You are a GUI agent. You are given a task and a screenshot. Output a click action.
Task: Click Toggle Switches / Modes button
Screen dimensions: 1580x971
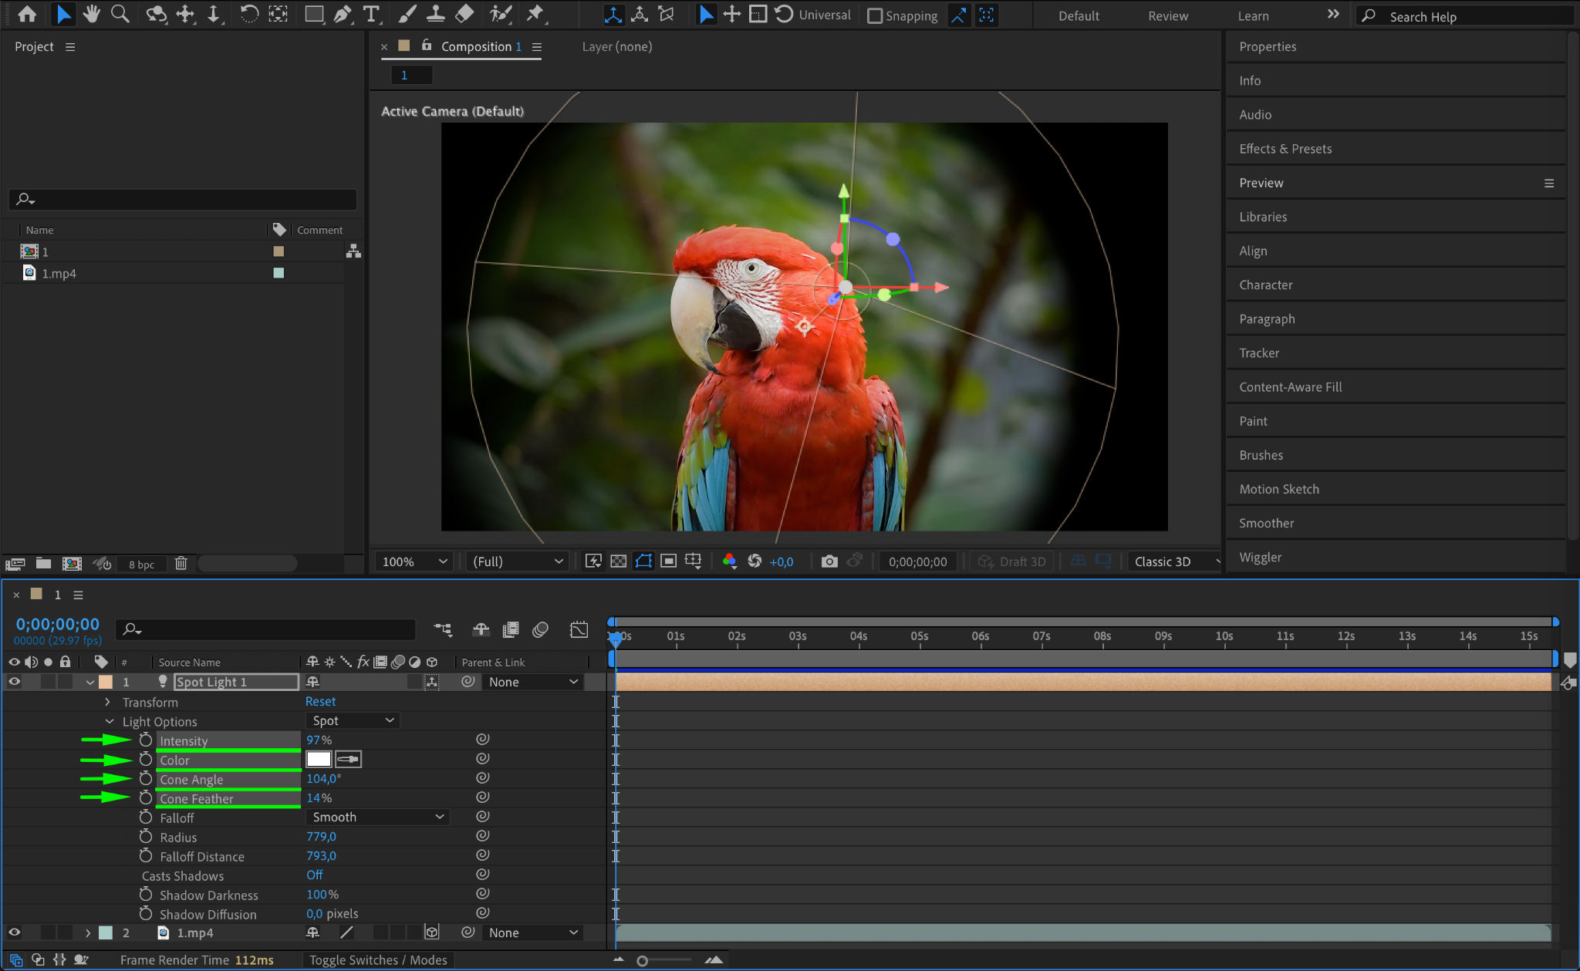[x=378, y=960]
